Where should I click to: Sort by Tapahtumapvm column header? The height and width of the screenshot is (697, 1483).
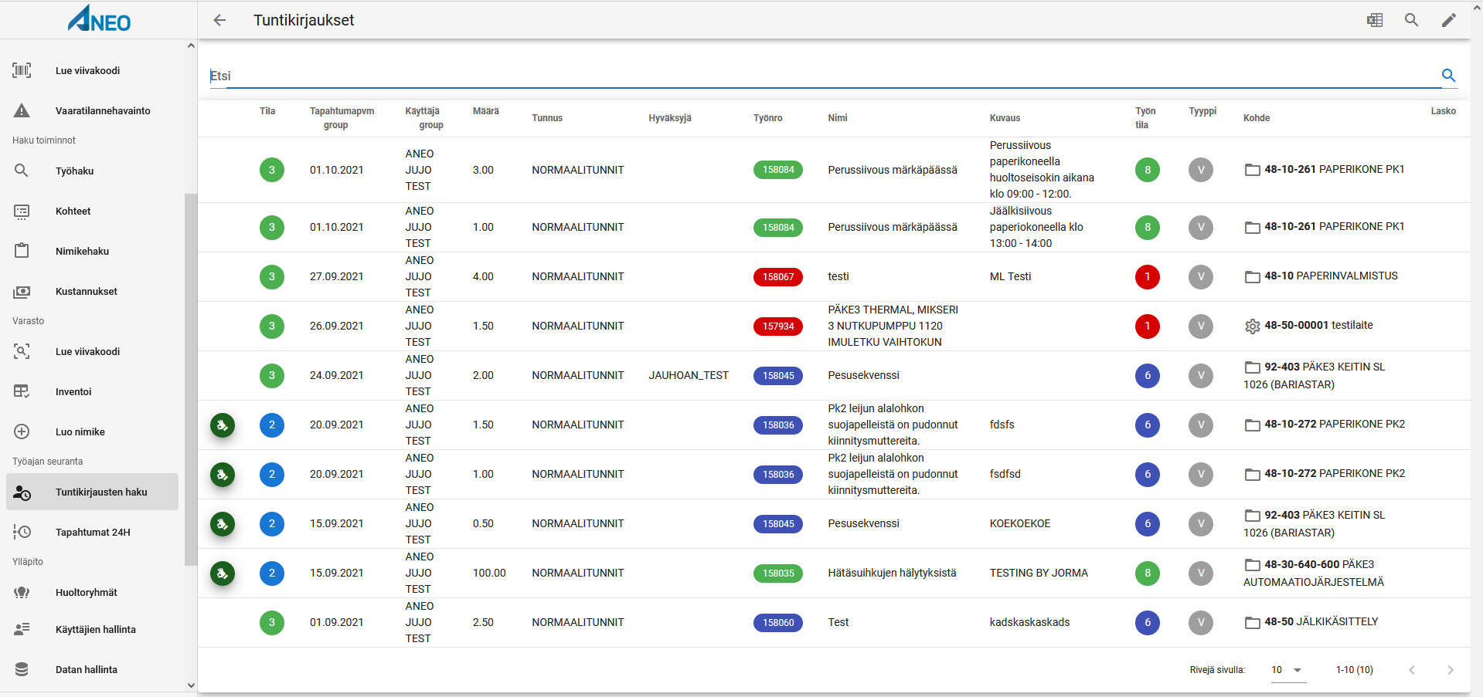[342, 118]
